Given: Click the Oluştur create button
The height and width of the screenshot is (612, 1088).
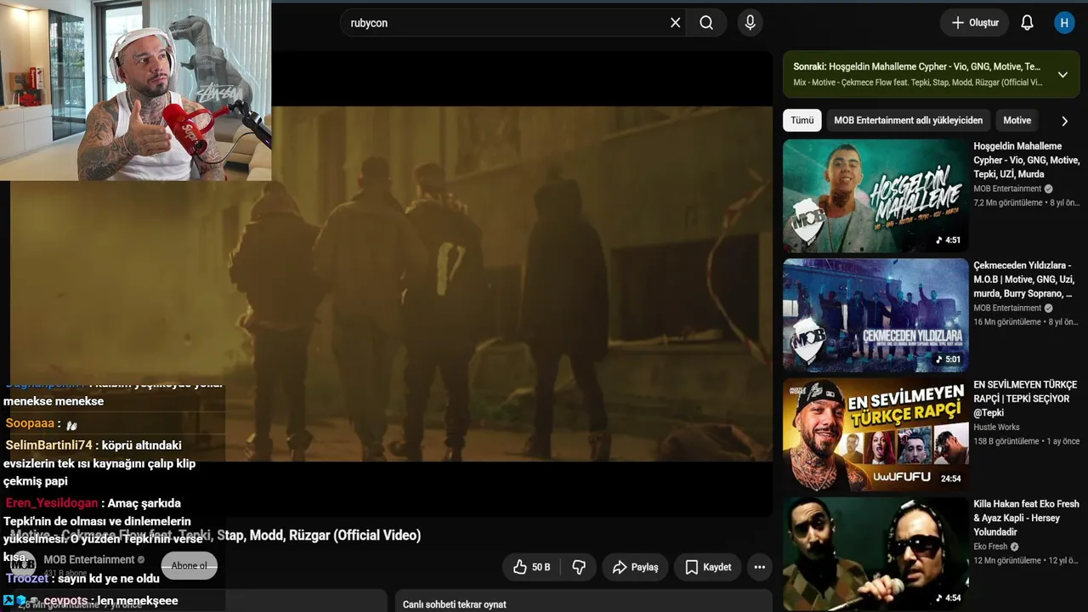Looking at the screenshot, I should (x=974, y=23).
